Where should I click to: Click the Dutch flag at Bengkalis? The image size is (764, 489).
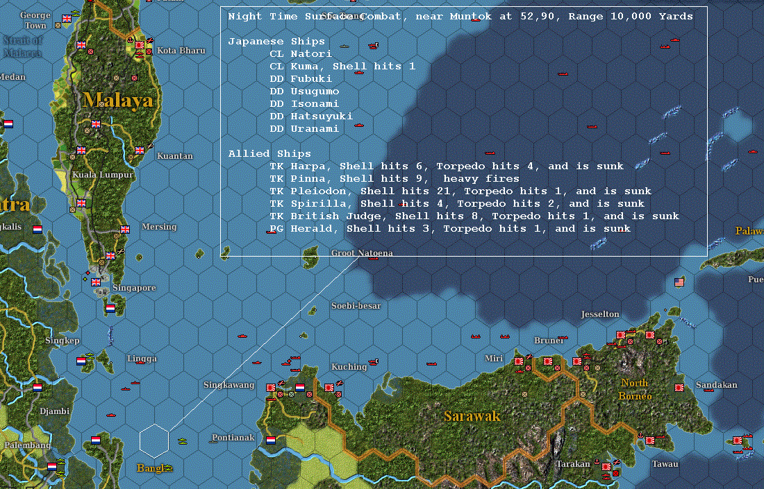click(x=38, y=229)
